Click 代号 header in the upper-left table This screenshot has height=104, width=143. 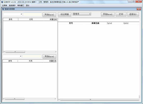pyautogui.click(x=31, y=19)
